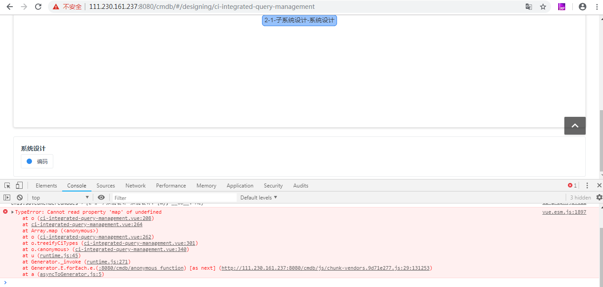603x287 pixels.
Task: Open the live expression eye icon
Action: [101, 197]
